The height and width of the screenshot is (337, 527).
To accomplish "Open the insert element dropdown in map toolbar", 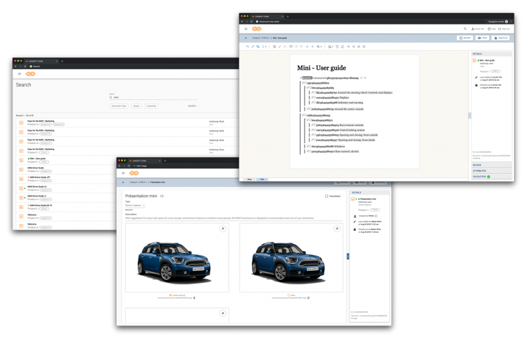I will point(331,47).
